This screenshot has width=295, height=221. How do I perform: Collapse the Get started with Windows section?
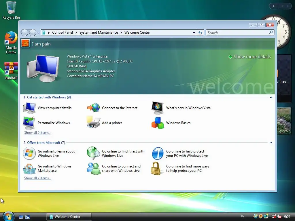(x=271, y=97)
